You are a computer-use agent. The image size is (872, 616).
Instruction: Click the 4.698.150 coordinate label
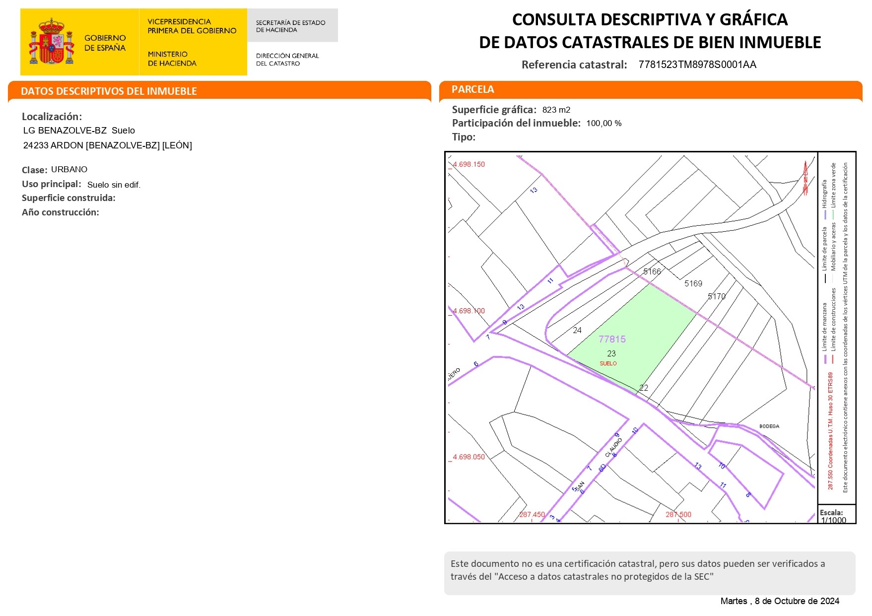[x=469, y=164]
